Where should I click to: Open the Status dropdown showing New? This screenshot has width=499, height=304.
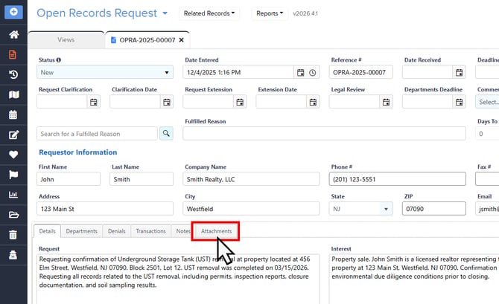105,72
